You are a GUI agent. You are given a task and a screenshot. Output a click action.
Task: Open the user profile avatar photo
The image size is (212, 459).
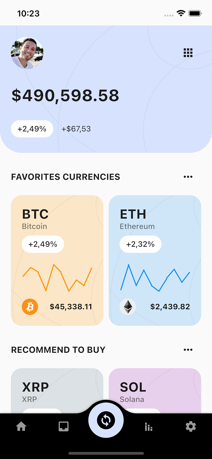27,52
